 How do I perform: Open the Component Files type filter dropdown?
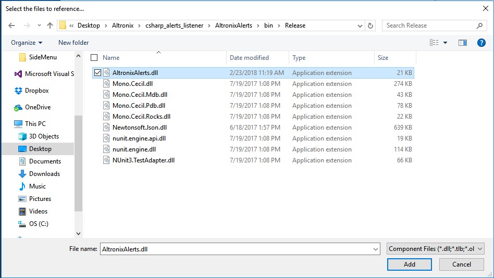click(436, 249)
